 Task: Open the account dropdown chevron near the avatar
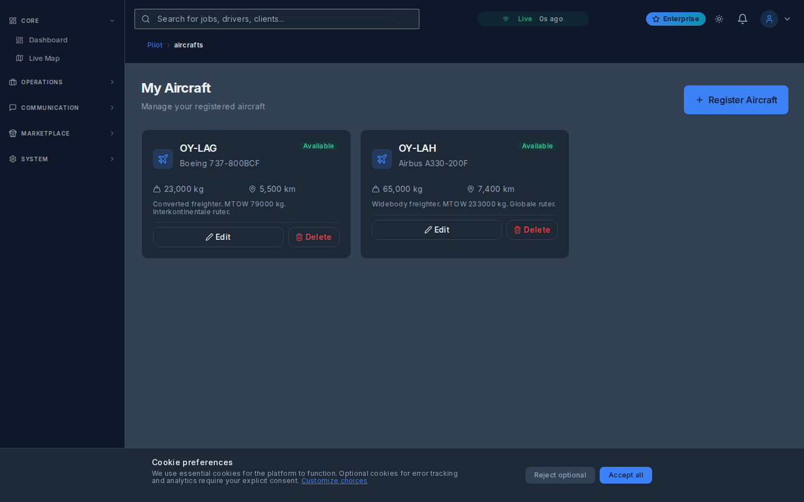pyautogui.click(x=787, y=18)
